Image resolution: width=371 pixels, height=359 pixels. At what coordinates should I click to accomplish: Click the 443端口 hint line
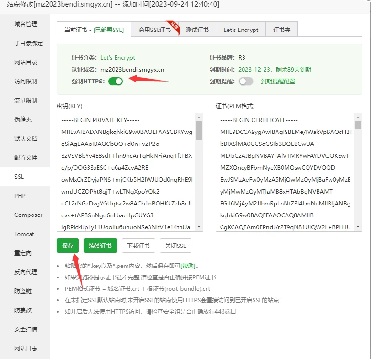click(x=150, y=312)
